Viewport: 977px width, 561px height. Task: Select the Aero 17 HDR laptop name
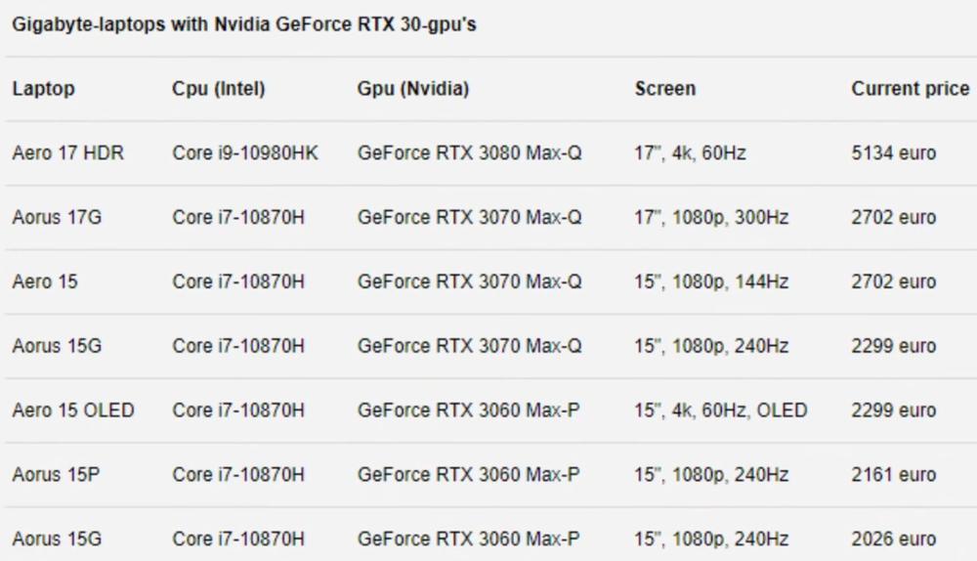[x=68, y=153]
